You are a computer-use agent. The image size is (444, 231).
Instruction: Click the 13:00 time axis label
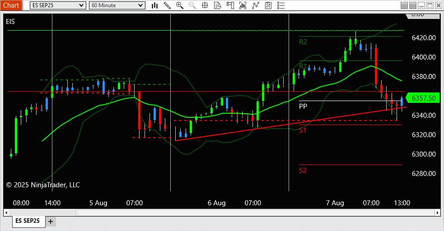(x=402, y=203)
